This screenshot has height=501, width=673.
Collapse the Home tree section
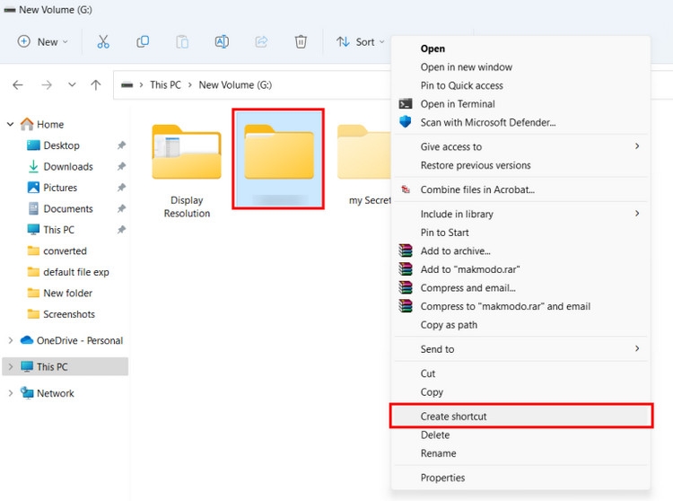click(x=10, y=124)
